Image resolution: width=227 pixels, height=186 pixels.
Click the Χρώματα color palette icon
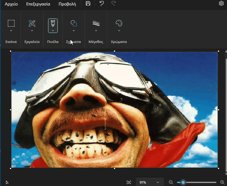pyautogui.click(x=119, y=23)
